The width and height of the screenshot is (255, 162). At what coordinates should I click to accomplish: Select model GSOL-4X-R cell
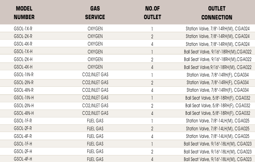pos(23,44)
